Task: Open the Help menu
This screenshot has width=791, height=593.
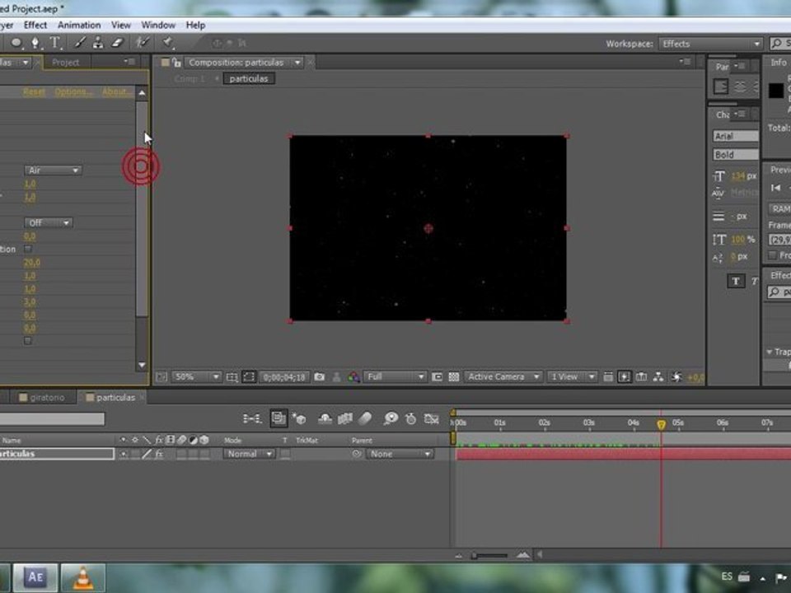Action: pyautogui.click(x=196, y=25)
